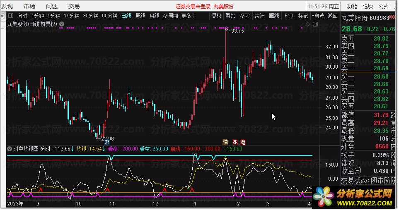This screenshot has height=210, width=399.
Task: Open the 多周期 multi-period view
Action: 170,16
